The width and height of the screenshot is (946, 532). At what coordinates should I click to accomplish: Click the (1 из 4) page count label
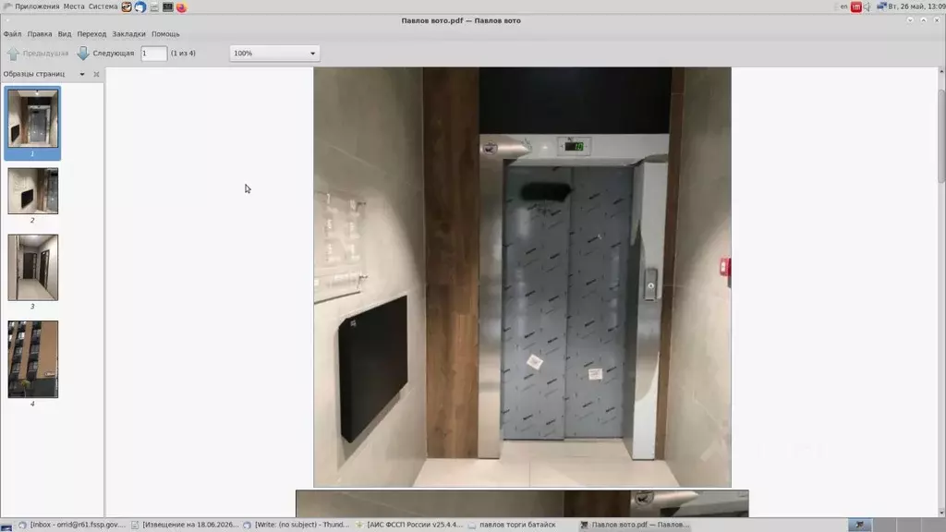tap(183, 53)
